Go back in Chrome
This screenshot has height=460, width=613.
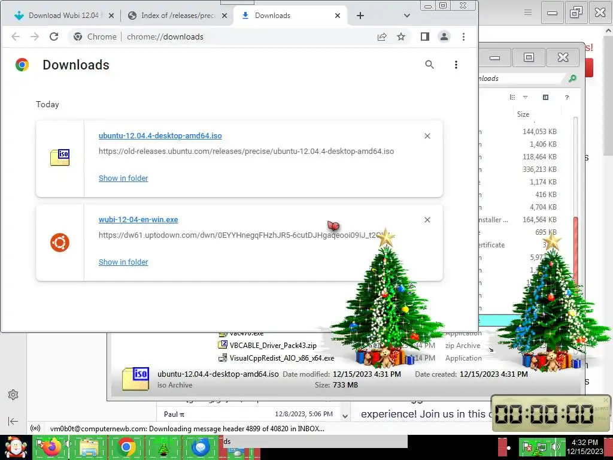point(16,37)
